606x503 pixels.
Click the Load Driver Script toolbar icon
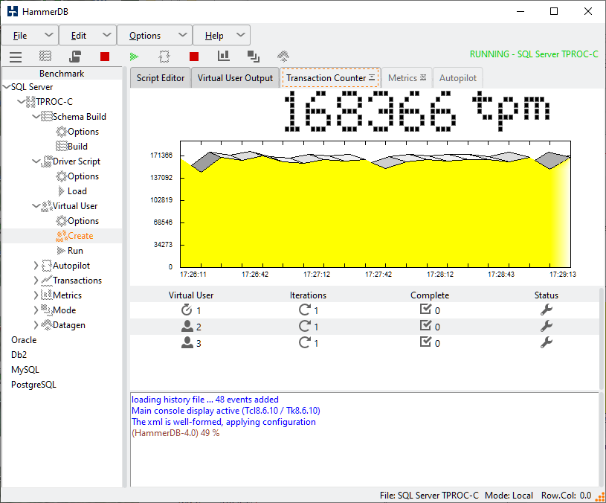click(75, 57)
